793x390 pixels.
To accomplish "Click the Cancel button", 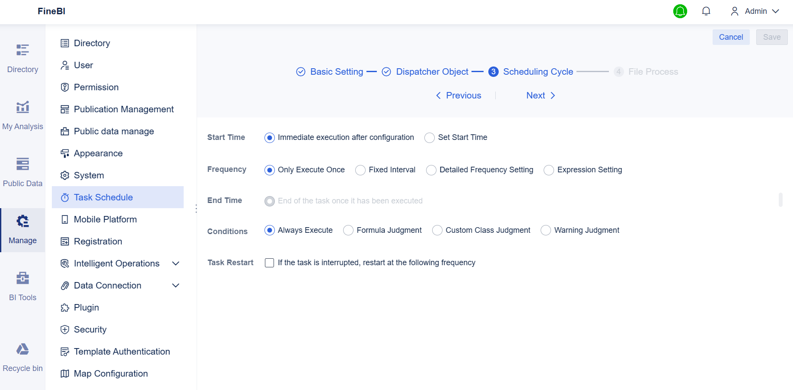I will tap(731, 37).
